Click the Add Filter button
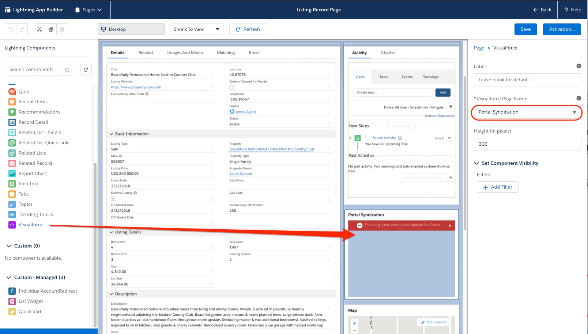 tap(497, 187)
